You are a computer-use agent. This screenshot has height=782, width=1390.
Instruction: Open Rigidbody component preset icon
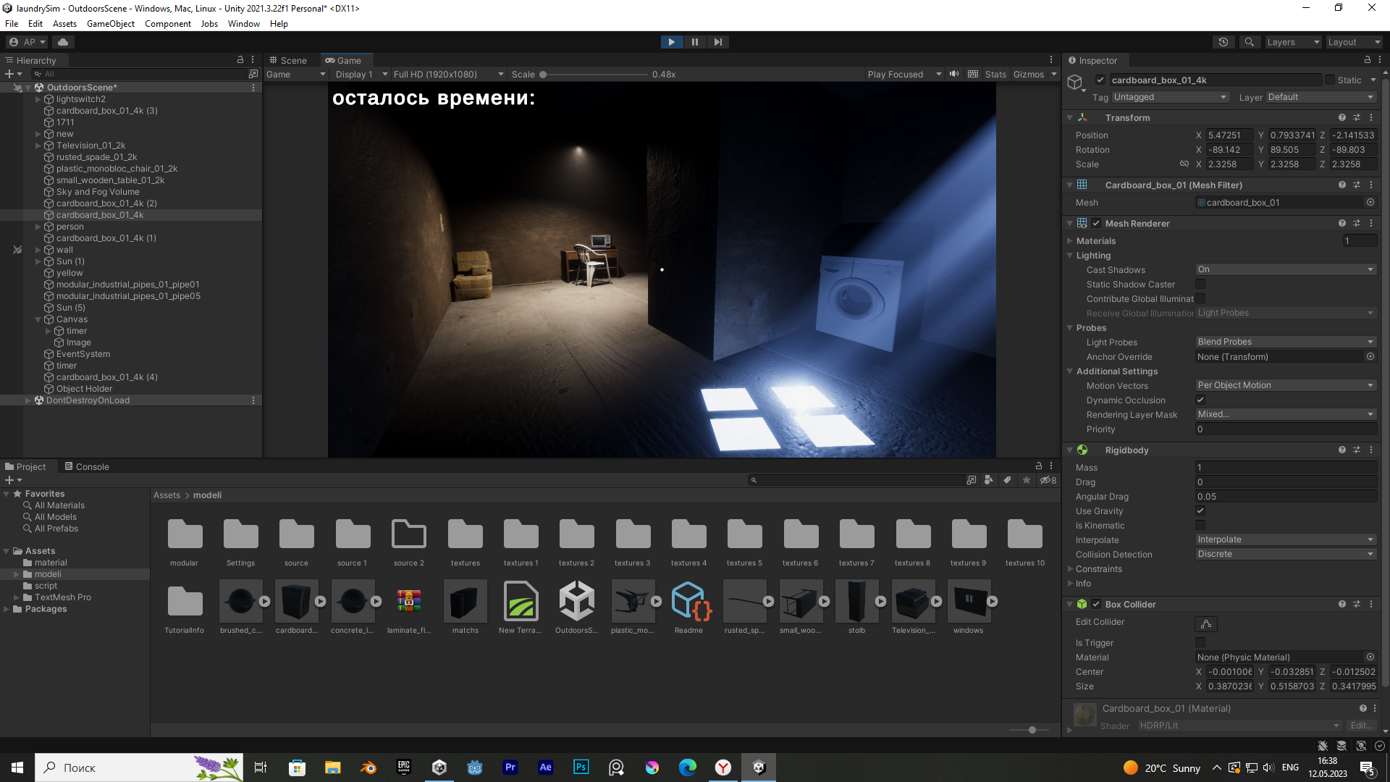coord(1357,450)
